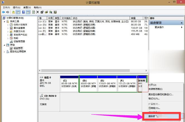Click the black X delete toolbar icon

(38, 12)
